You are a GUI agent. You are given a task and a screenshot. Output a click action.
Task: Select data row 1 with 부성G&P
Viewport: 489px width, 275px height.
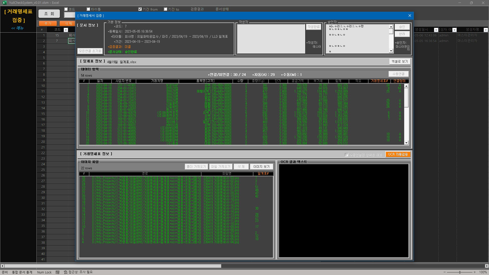point(242,85)
